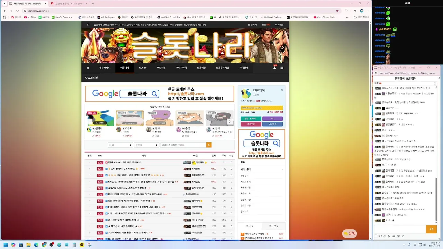Click the green 알림 570 button
Image resolution: width=443 pixels, height=249 pixels.
pyautogui.click(x=250, y=119)
